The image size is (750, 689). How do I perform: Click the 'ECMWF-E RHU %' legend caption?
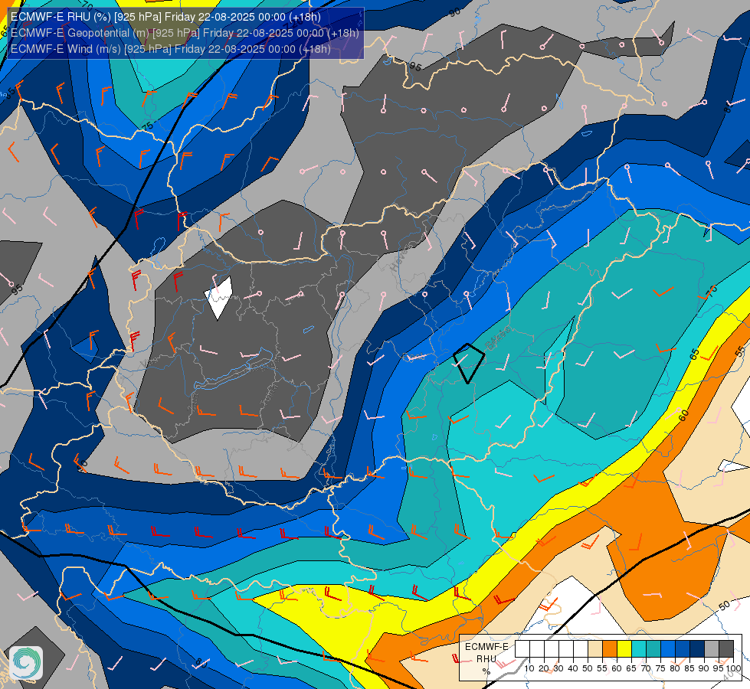pyautogui.click(x=486, y=659)
